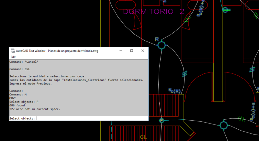Select the octagonal junction box beside R label
This screenshot has height=141, width=259.
tap(162, 45)
